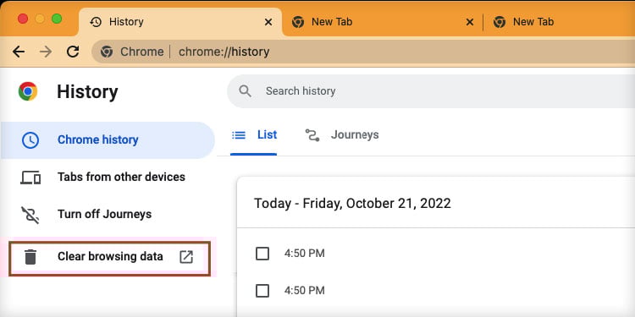This screenshot has height=317, width=635.
Task: Click the Search history field
Action: [431, 91]
